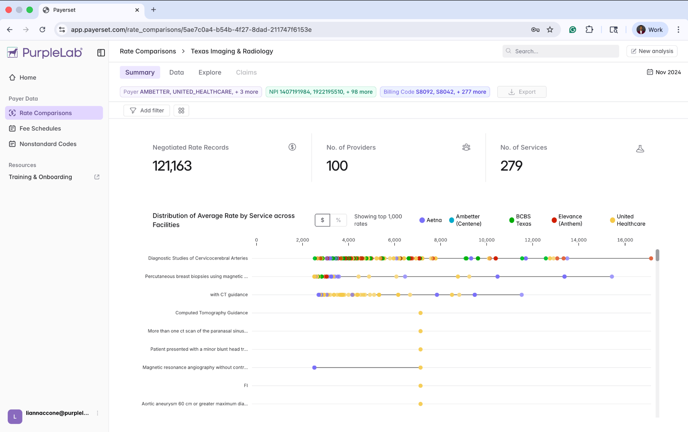Click the flask icon on No. of Services
Image resolution: width=688 pixels, height=432 pixels.
(640, 148)
